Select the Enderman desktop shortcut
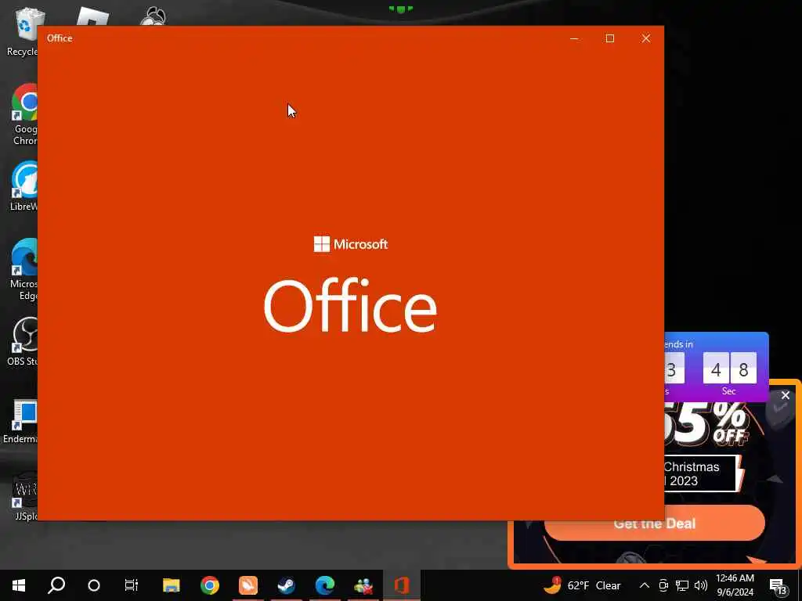The height and width of the screenshot is (601, 802). click(x=20, y=421)
